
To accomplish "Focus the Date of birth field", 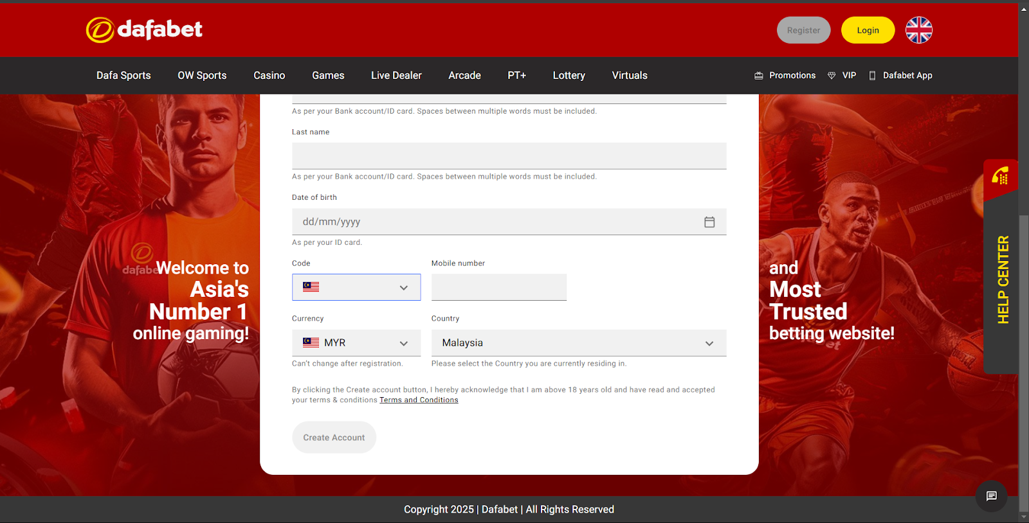I will click(509, 222).
